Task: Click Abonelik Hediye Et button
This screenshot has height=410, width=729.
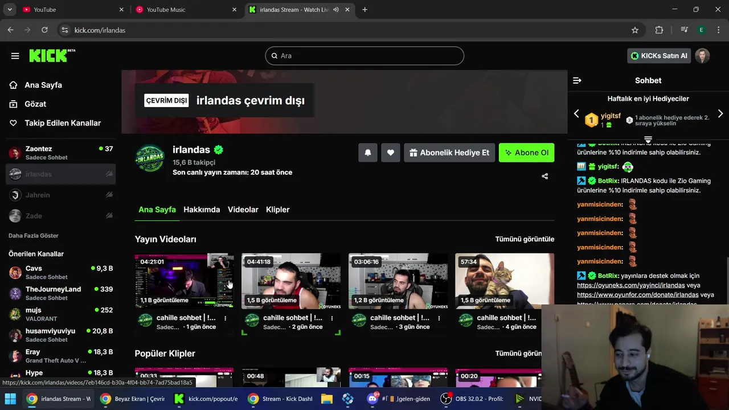Action: [x=449, y=153]
